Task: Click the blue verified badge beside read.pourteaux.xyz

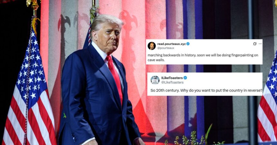Action: 188,44
